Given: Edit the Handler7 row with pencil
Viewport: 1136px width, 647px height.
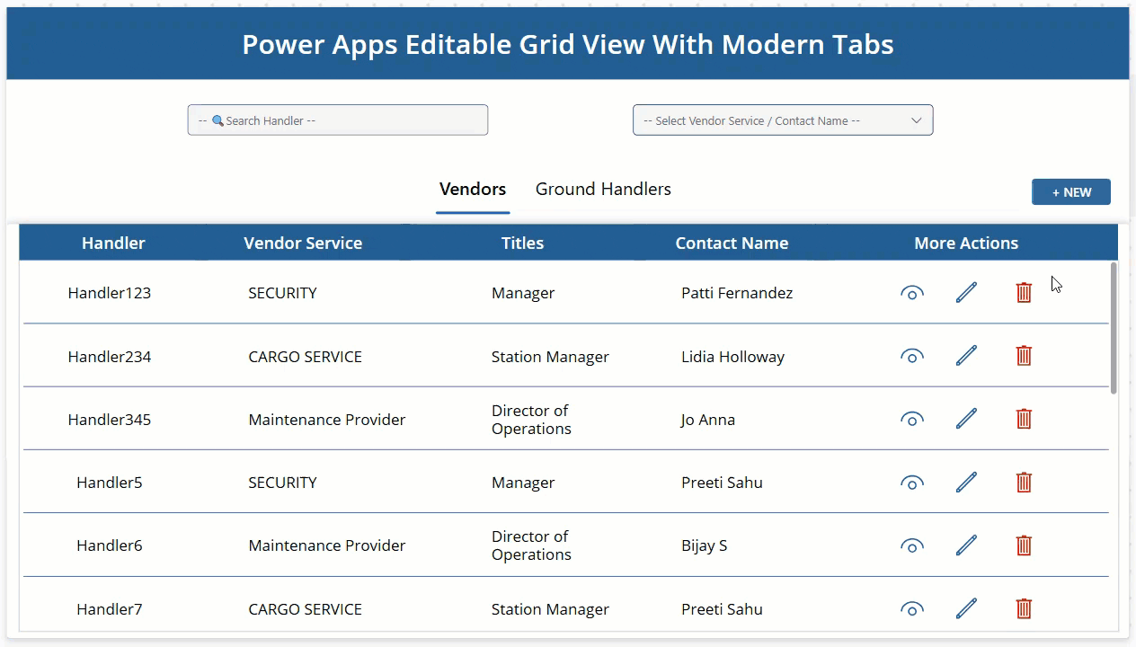Looking at the screenshot, I should click(x=966, y=608).
